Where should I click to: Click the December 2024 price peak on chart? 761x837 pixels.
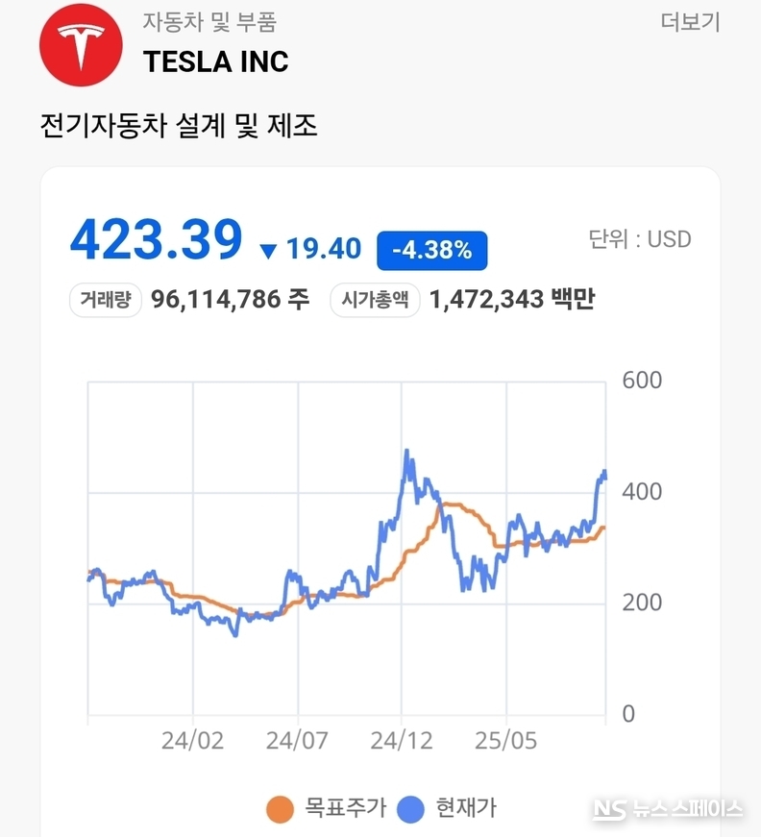tap(406, 451)
